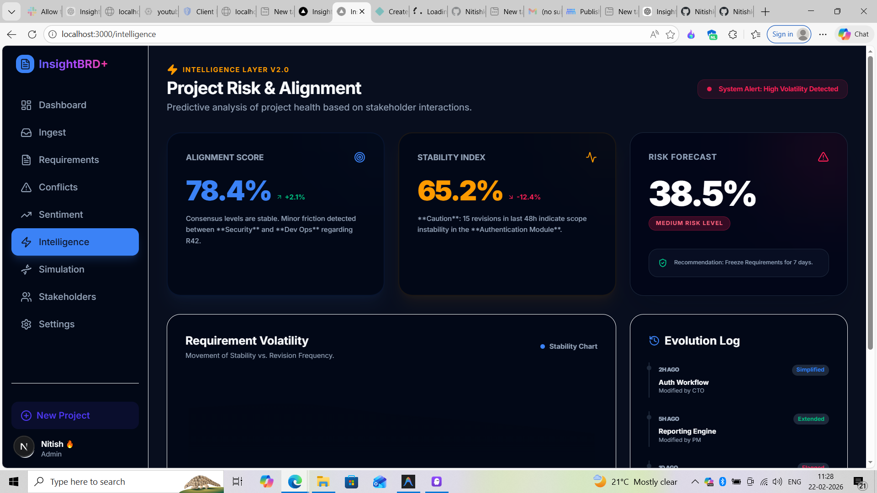Screen dimensions: 877x493
Task: Open the browser's three-dot settings menu
Action: pyautogui.click(x=822, y=34)
